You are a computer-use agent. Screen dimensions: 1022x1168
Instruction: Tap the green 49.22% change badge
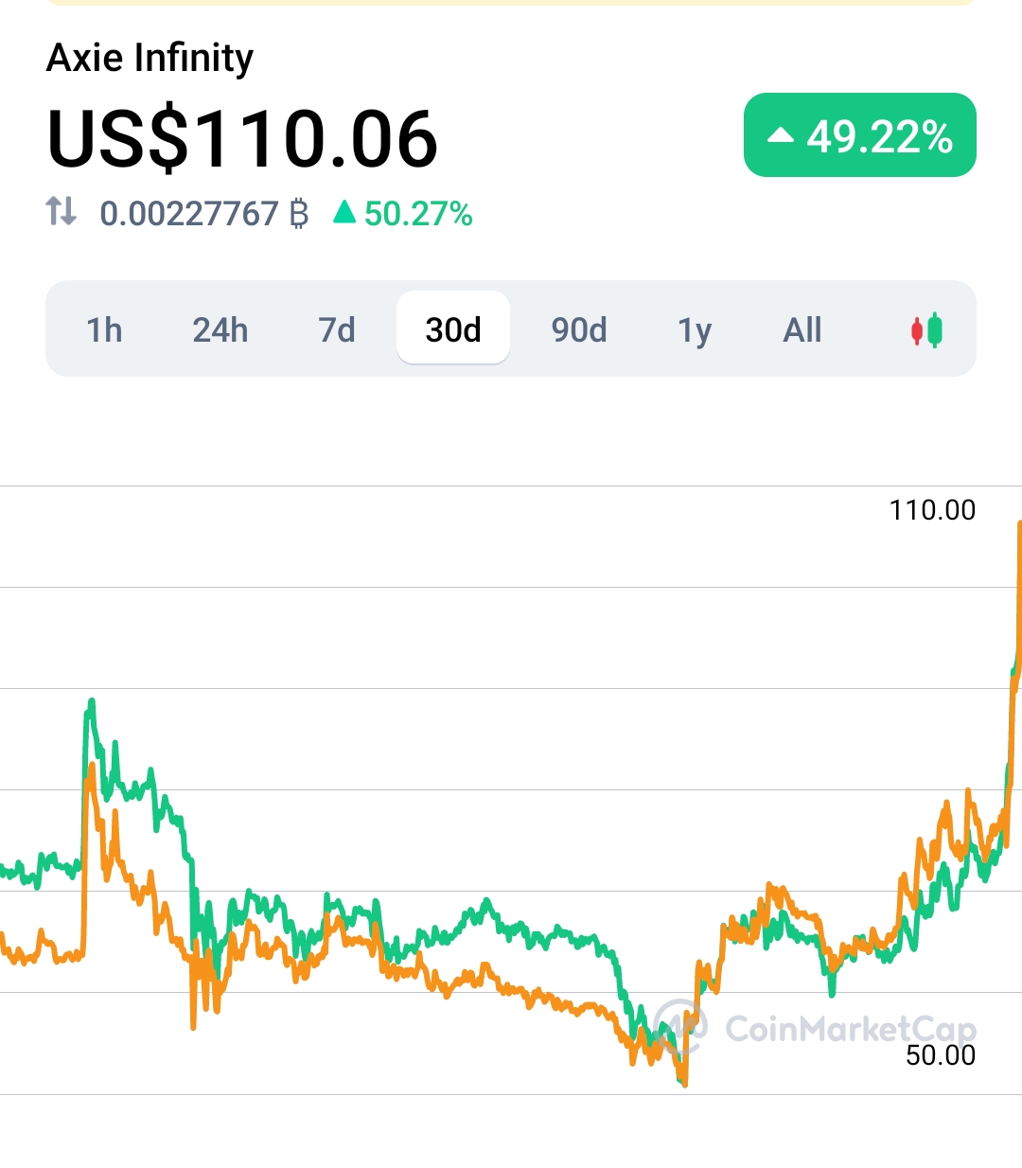(859, 135)
